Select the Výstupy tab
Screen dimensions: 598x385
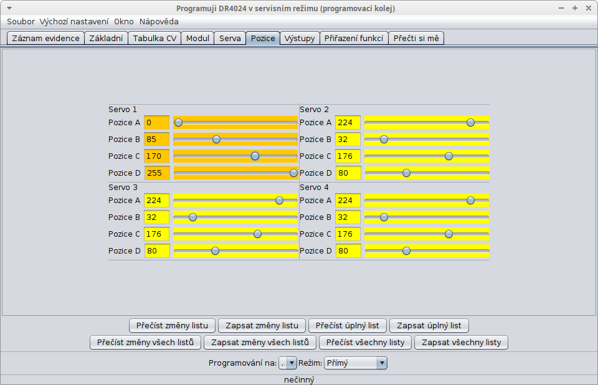(300, 38)
